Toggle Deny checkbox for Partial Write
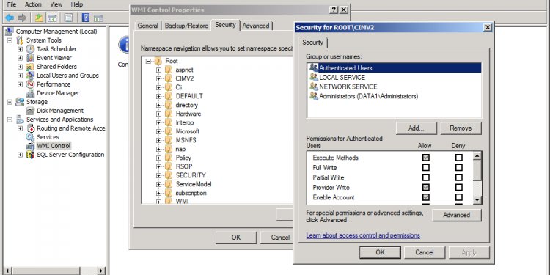Screen dimensions: 550x275 point(459,177)
